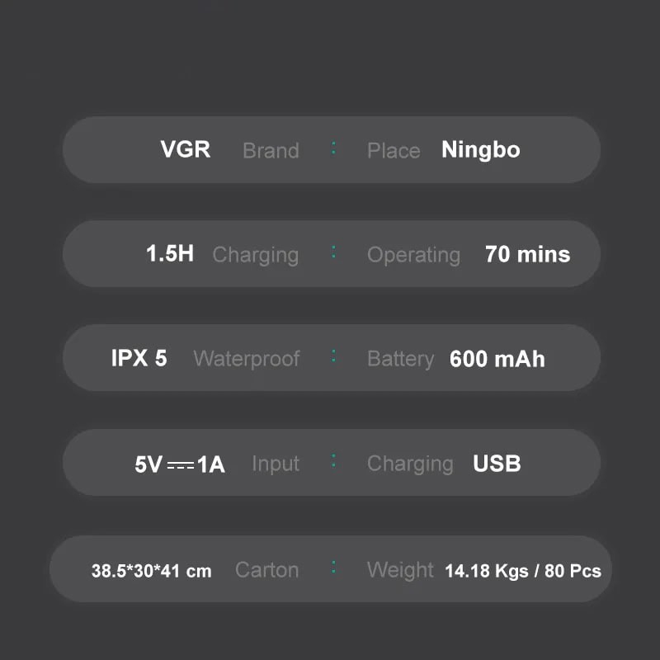Click the 38.5*30*41 cm carton dimensions
The image size is (660, 660).
[151, 571]
